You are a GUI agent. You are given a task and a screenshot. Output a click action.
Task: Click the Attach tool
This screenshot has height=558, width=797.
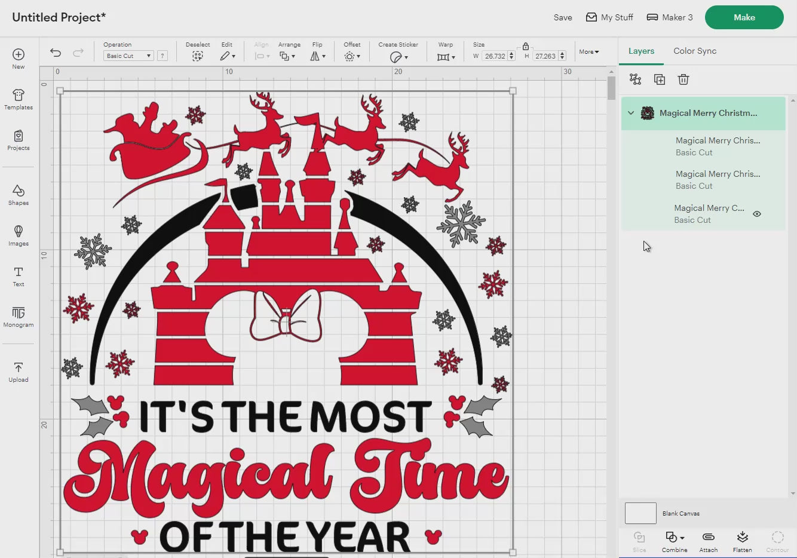coord(709,541)
